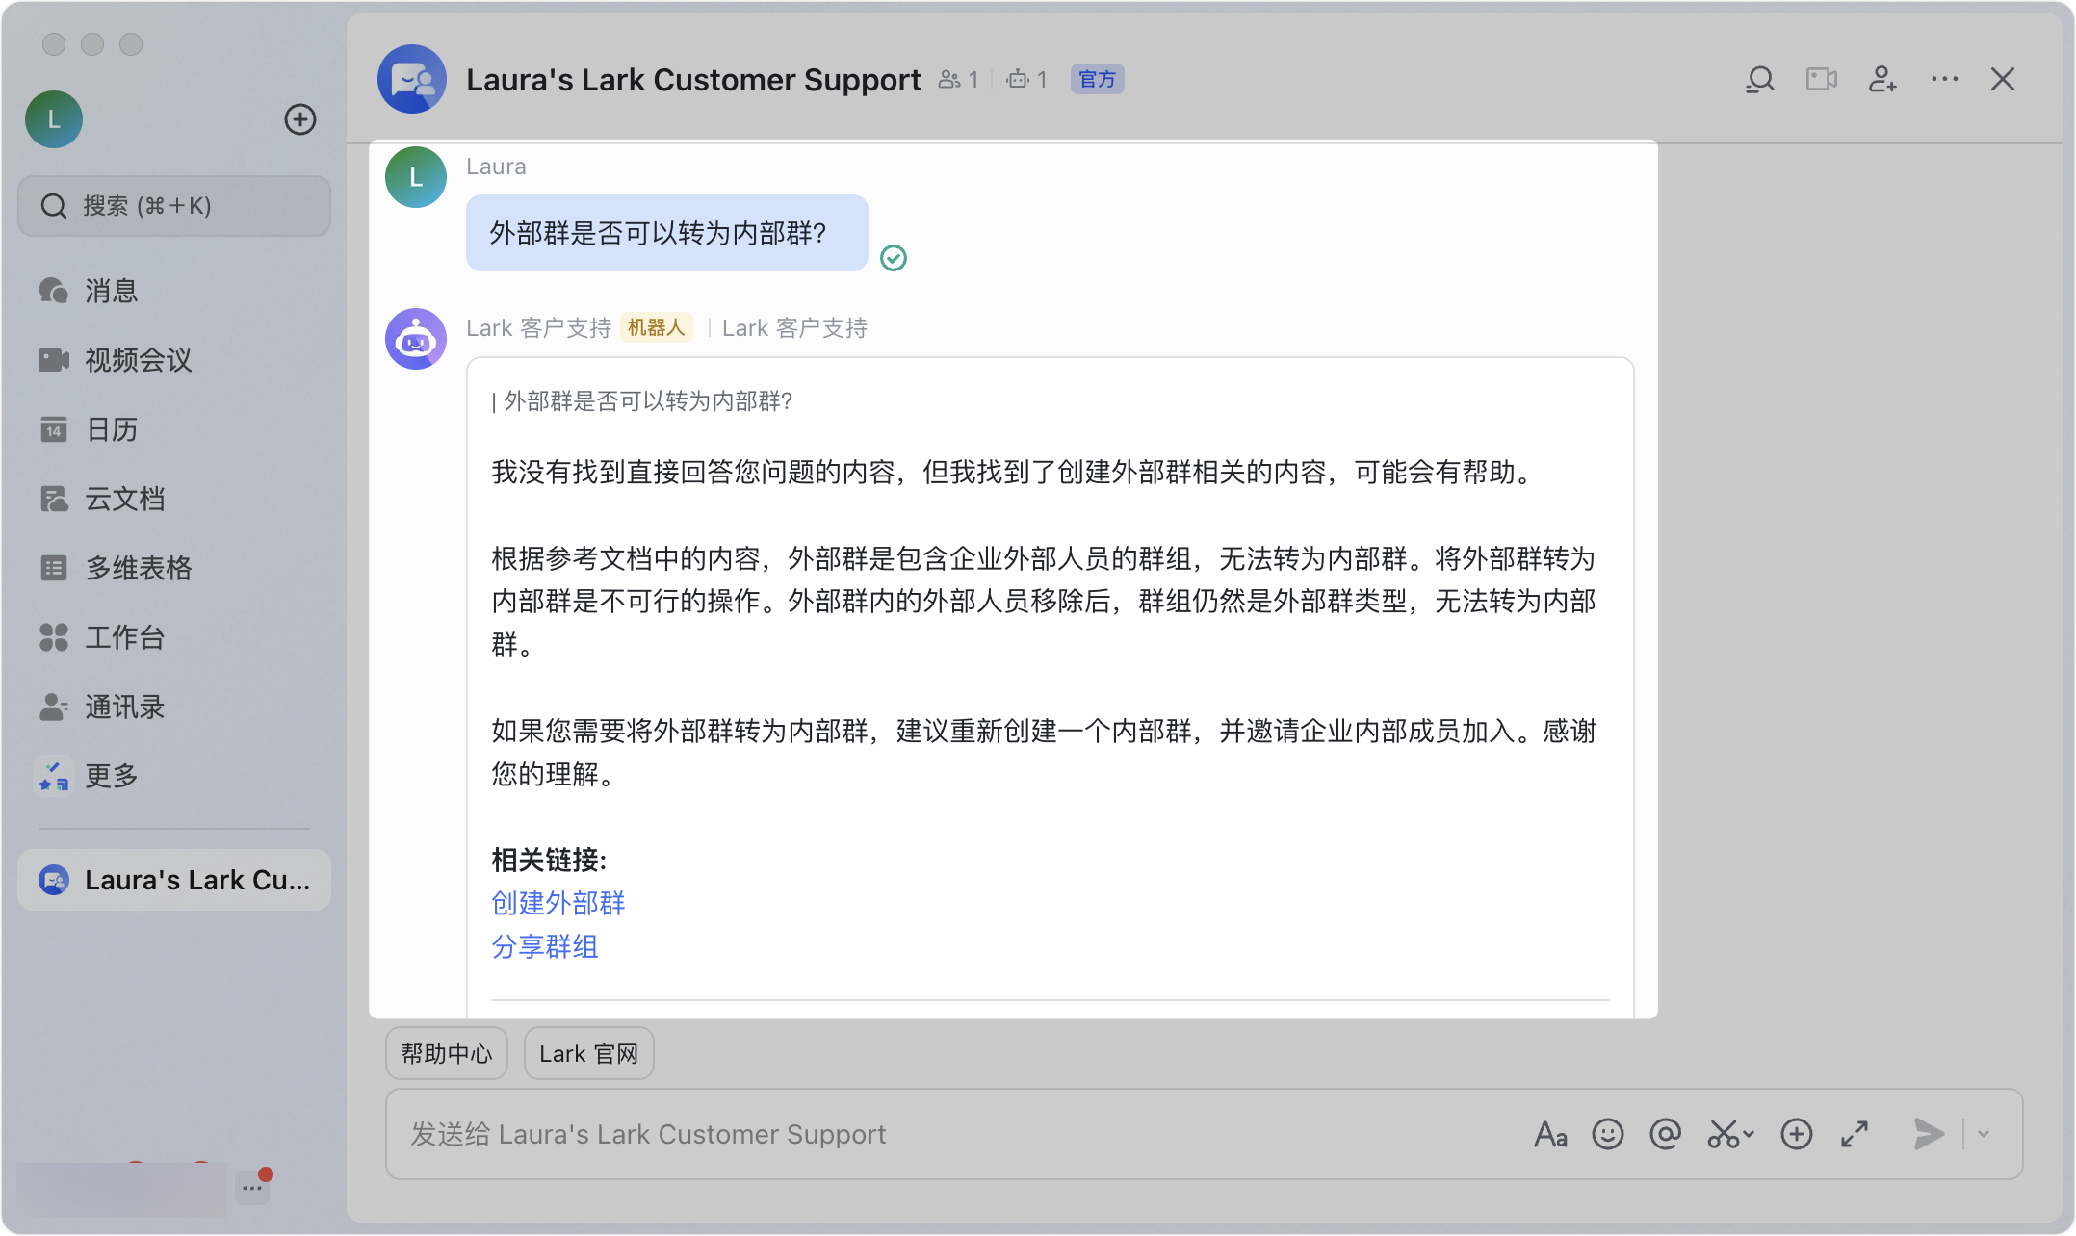2076x1236 pixels.
Task: Click the @ mention icon
Action: click(1665, 1134)
